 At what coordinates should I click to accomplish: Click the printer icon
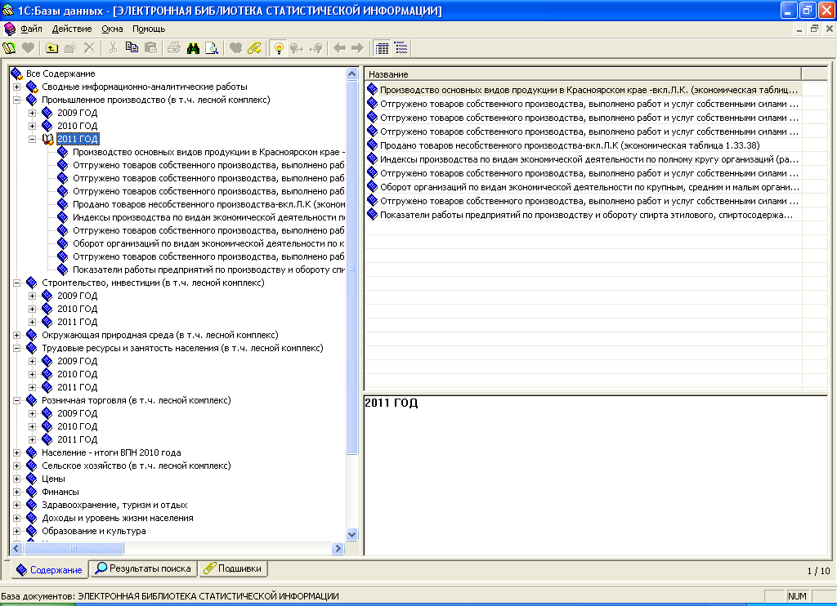tap(174, 48)
